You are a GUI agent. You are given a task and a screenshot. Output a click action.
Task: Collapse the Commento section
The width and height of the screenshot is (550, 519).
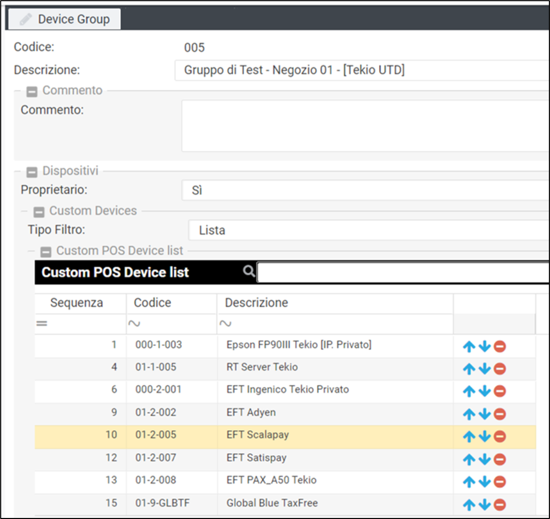(x=32, y=91)
